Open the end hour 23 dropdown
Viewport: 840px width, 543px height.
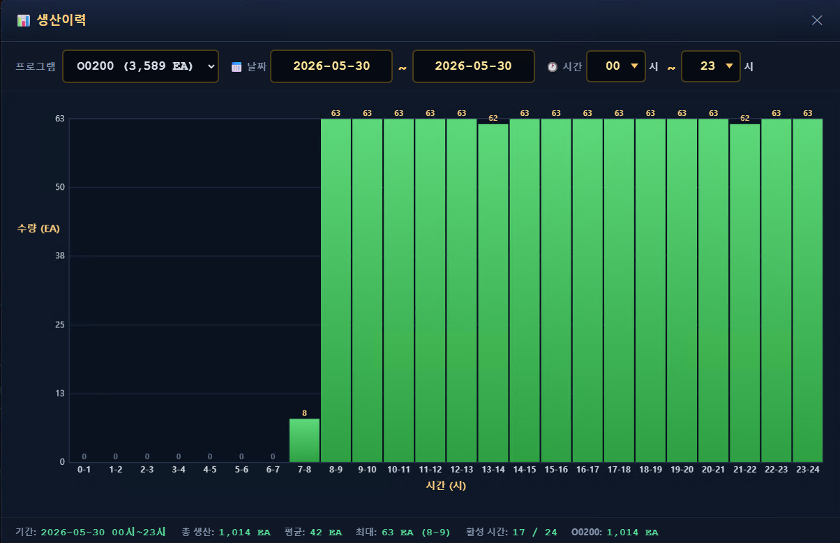711,66
